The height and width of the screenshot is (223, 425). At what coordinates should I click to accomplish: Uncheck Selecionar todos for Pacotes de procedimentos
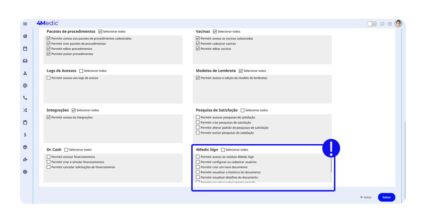(100, 32)
